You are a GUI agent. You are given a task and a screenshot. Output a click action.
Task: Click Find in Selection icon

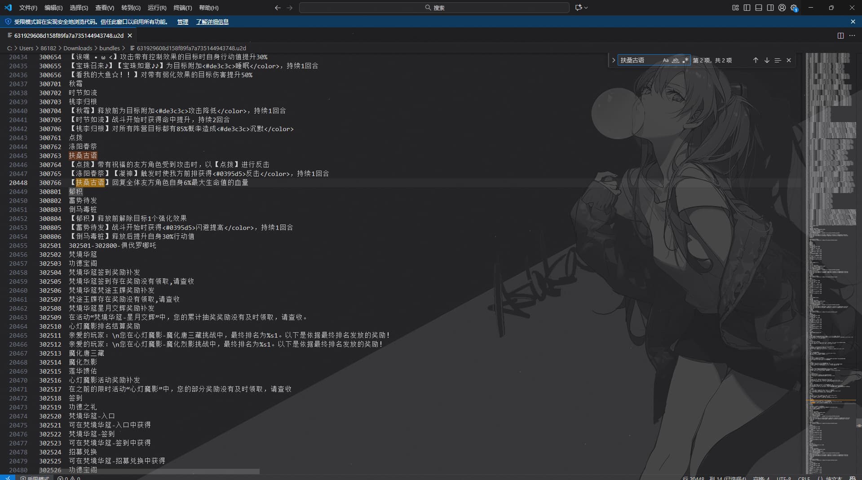click(x=778, y=60)
